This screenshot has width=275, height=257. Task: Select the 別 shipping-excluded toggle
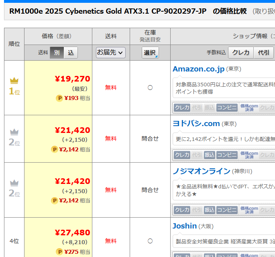pyautogui.click(x=57, y=53)
